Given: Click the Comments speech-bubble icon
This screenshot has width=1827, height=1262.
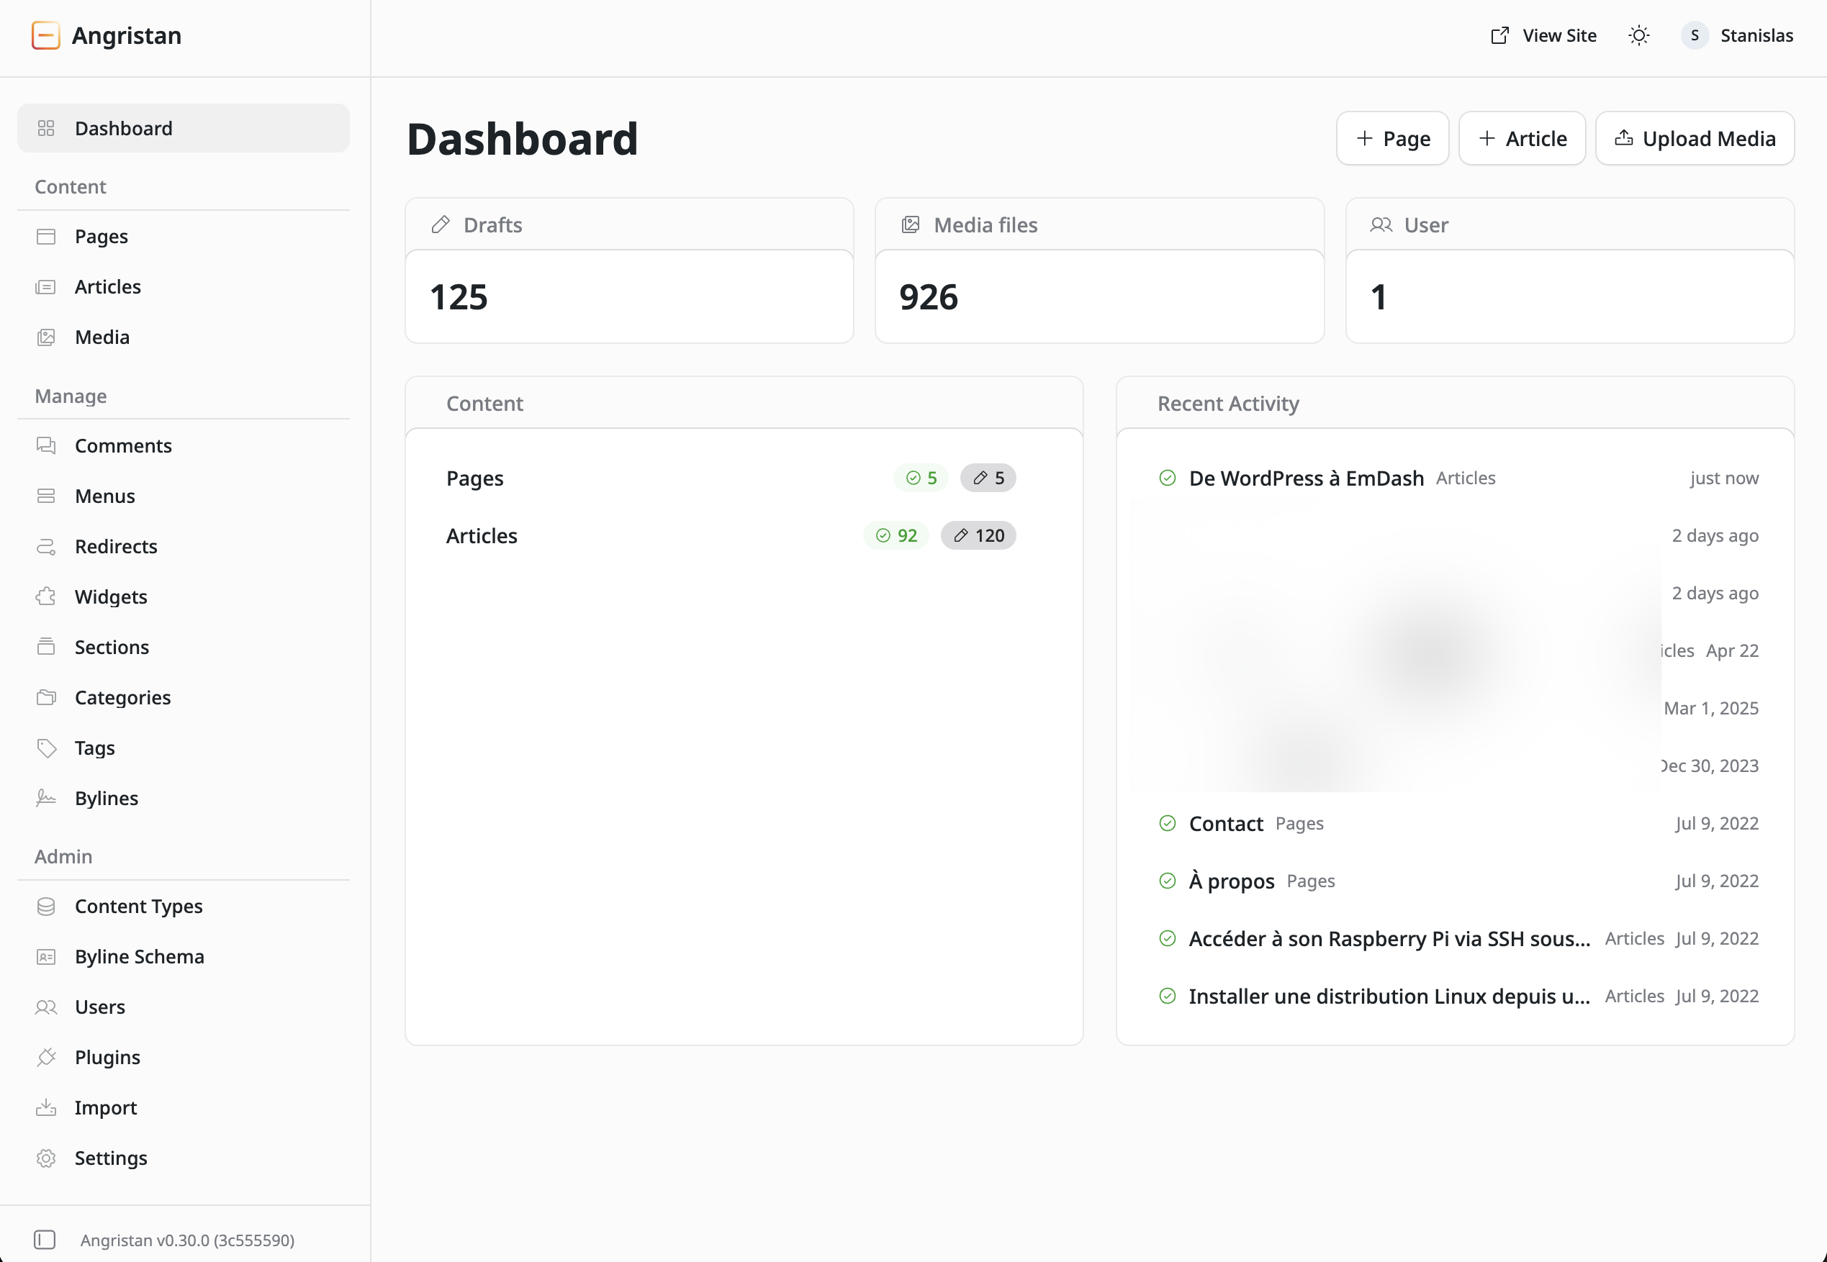Looking at the screenshot, I should click(46, 446).
